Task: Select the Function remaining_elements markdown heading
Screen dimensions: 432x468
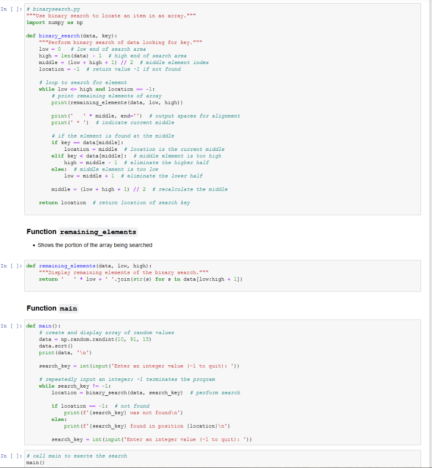Action: click(82, 232)
